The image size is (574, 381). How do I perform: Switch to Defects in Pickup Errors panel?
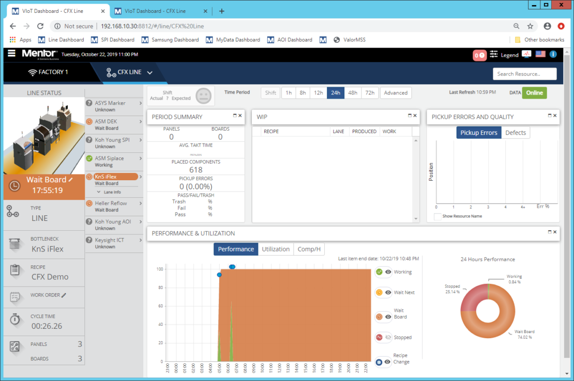click(x=516, y=132)
